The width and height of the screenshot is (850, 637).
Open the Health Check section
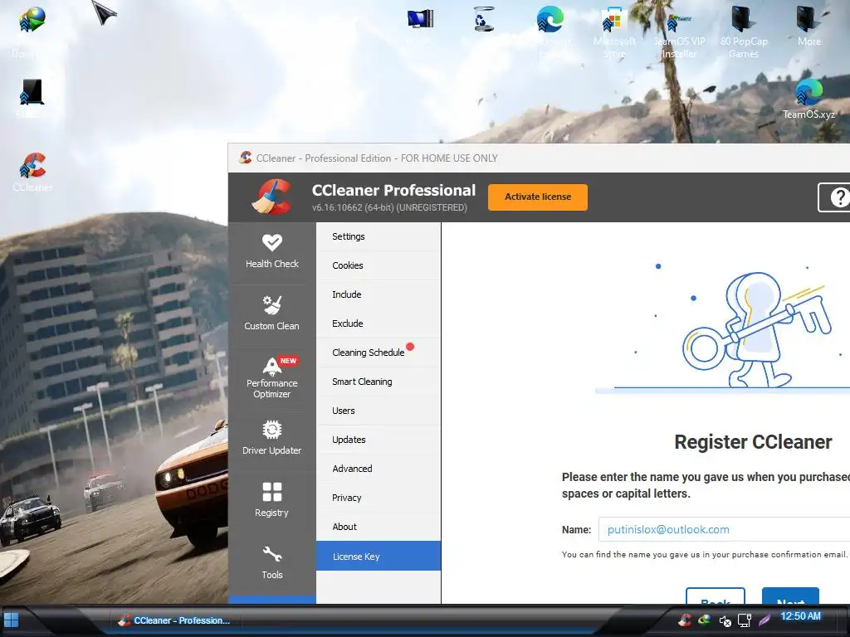[x=271, y=252]
